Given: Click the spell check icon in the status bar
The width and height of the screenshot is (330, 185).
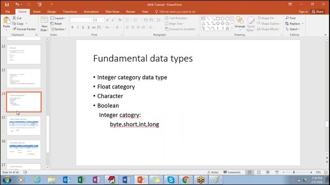Looking at the screenshot, I should click(x=25, y=172).
